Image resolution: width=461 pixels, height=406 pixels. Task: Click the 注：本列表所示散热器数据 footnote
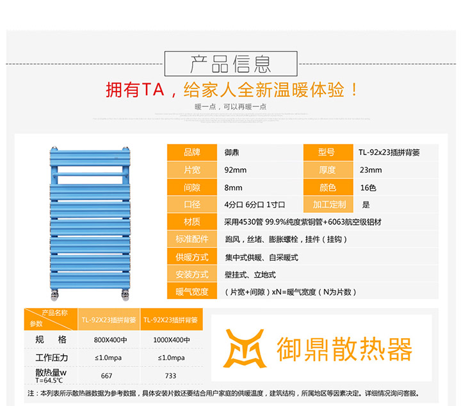(223, 393)
